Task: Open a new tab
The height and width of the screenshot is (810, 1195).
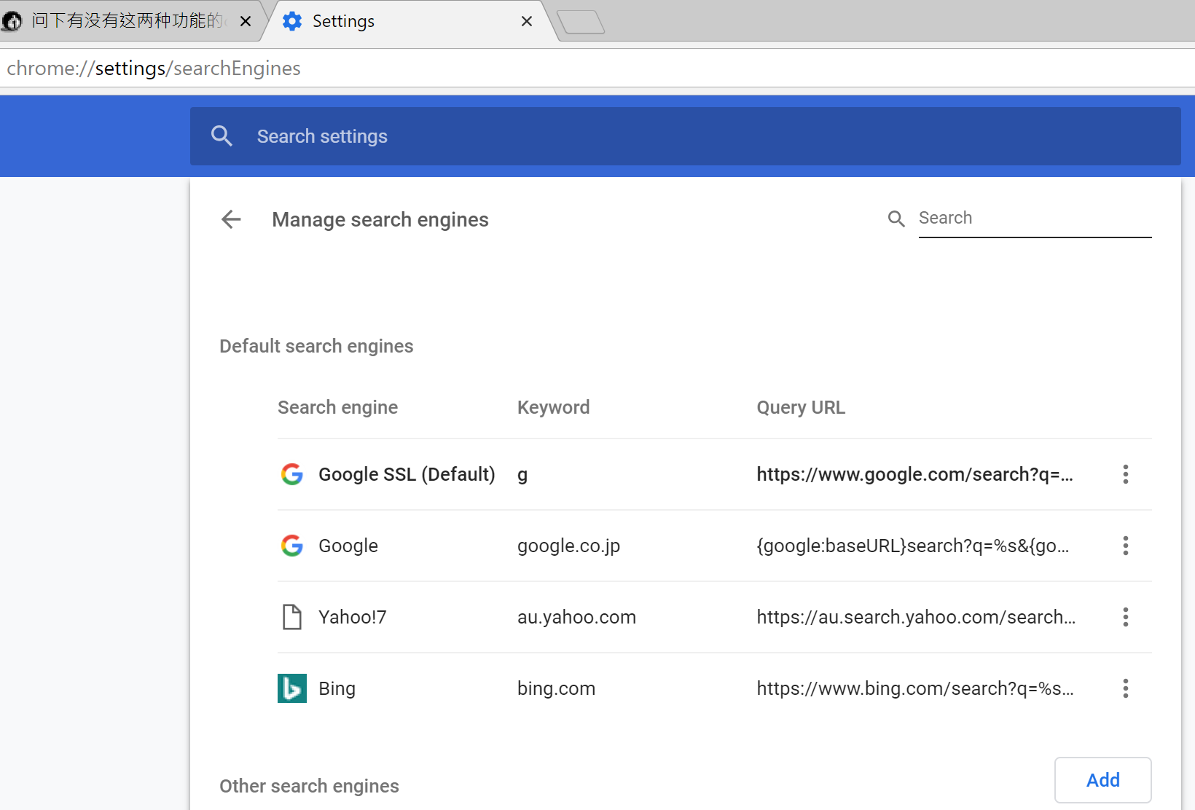Action: pyautogui.click(x=581, y=22)
